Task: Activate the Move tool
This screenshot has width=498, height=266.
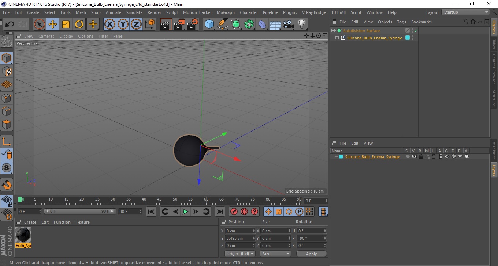Action: coord(53,24)
